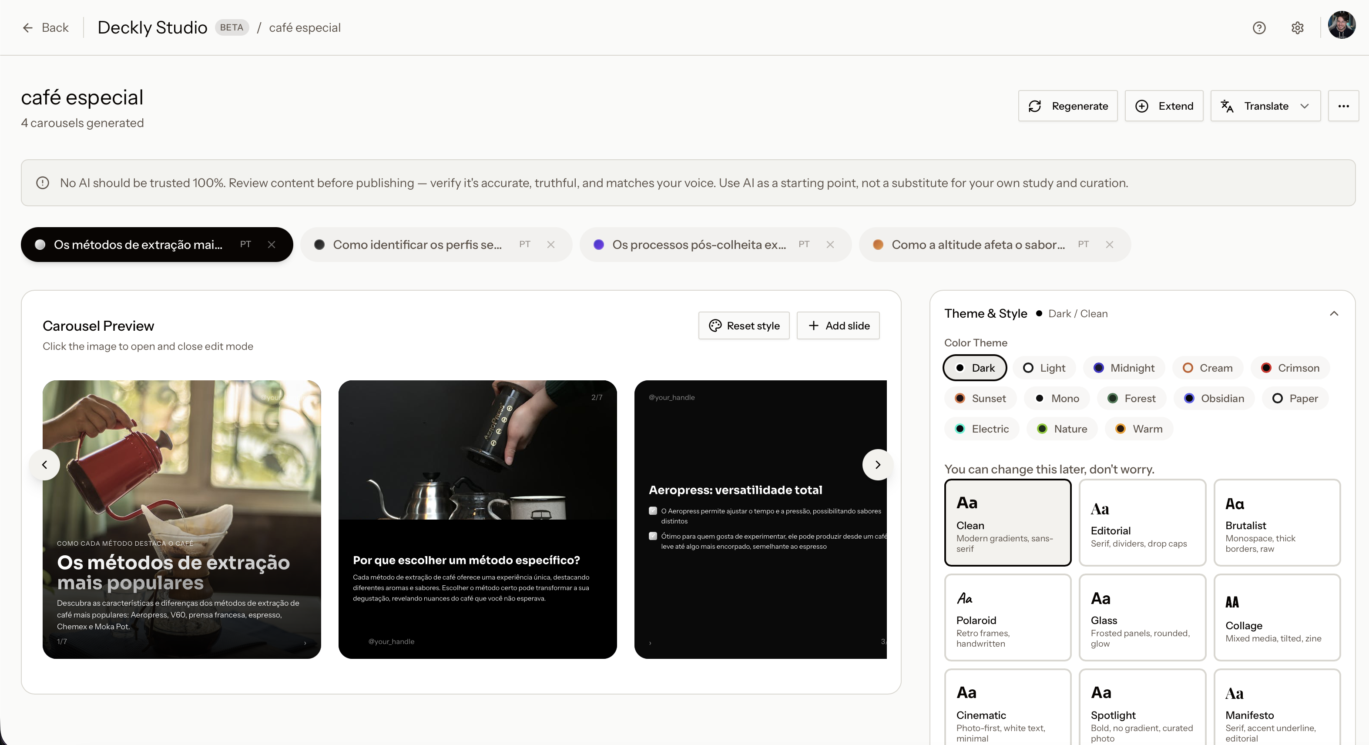Select the Cinematic style card
The height and width of the screenshot is (745, 1369).
point(1008,707)
